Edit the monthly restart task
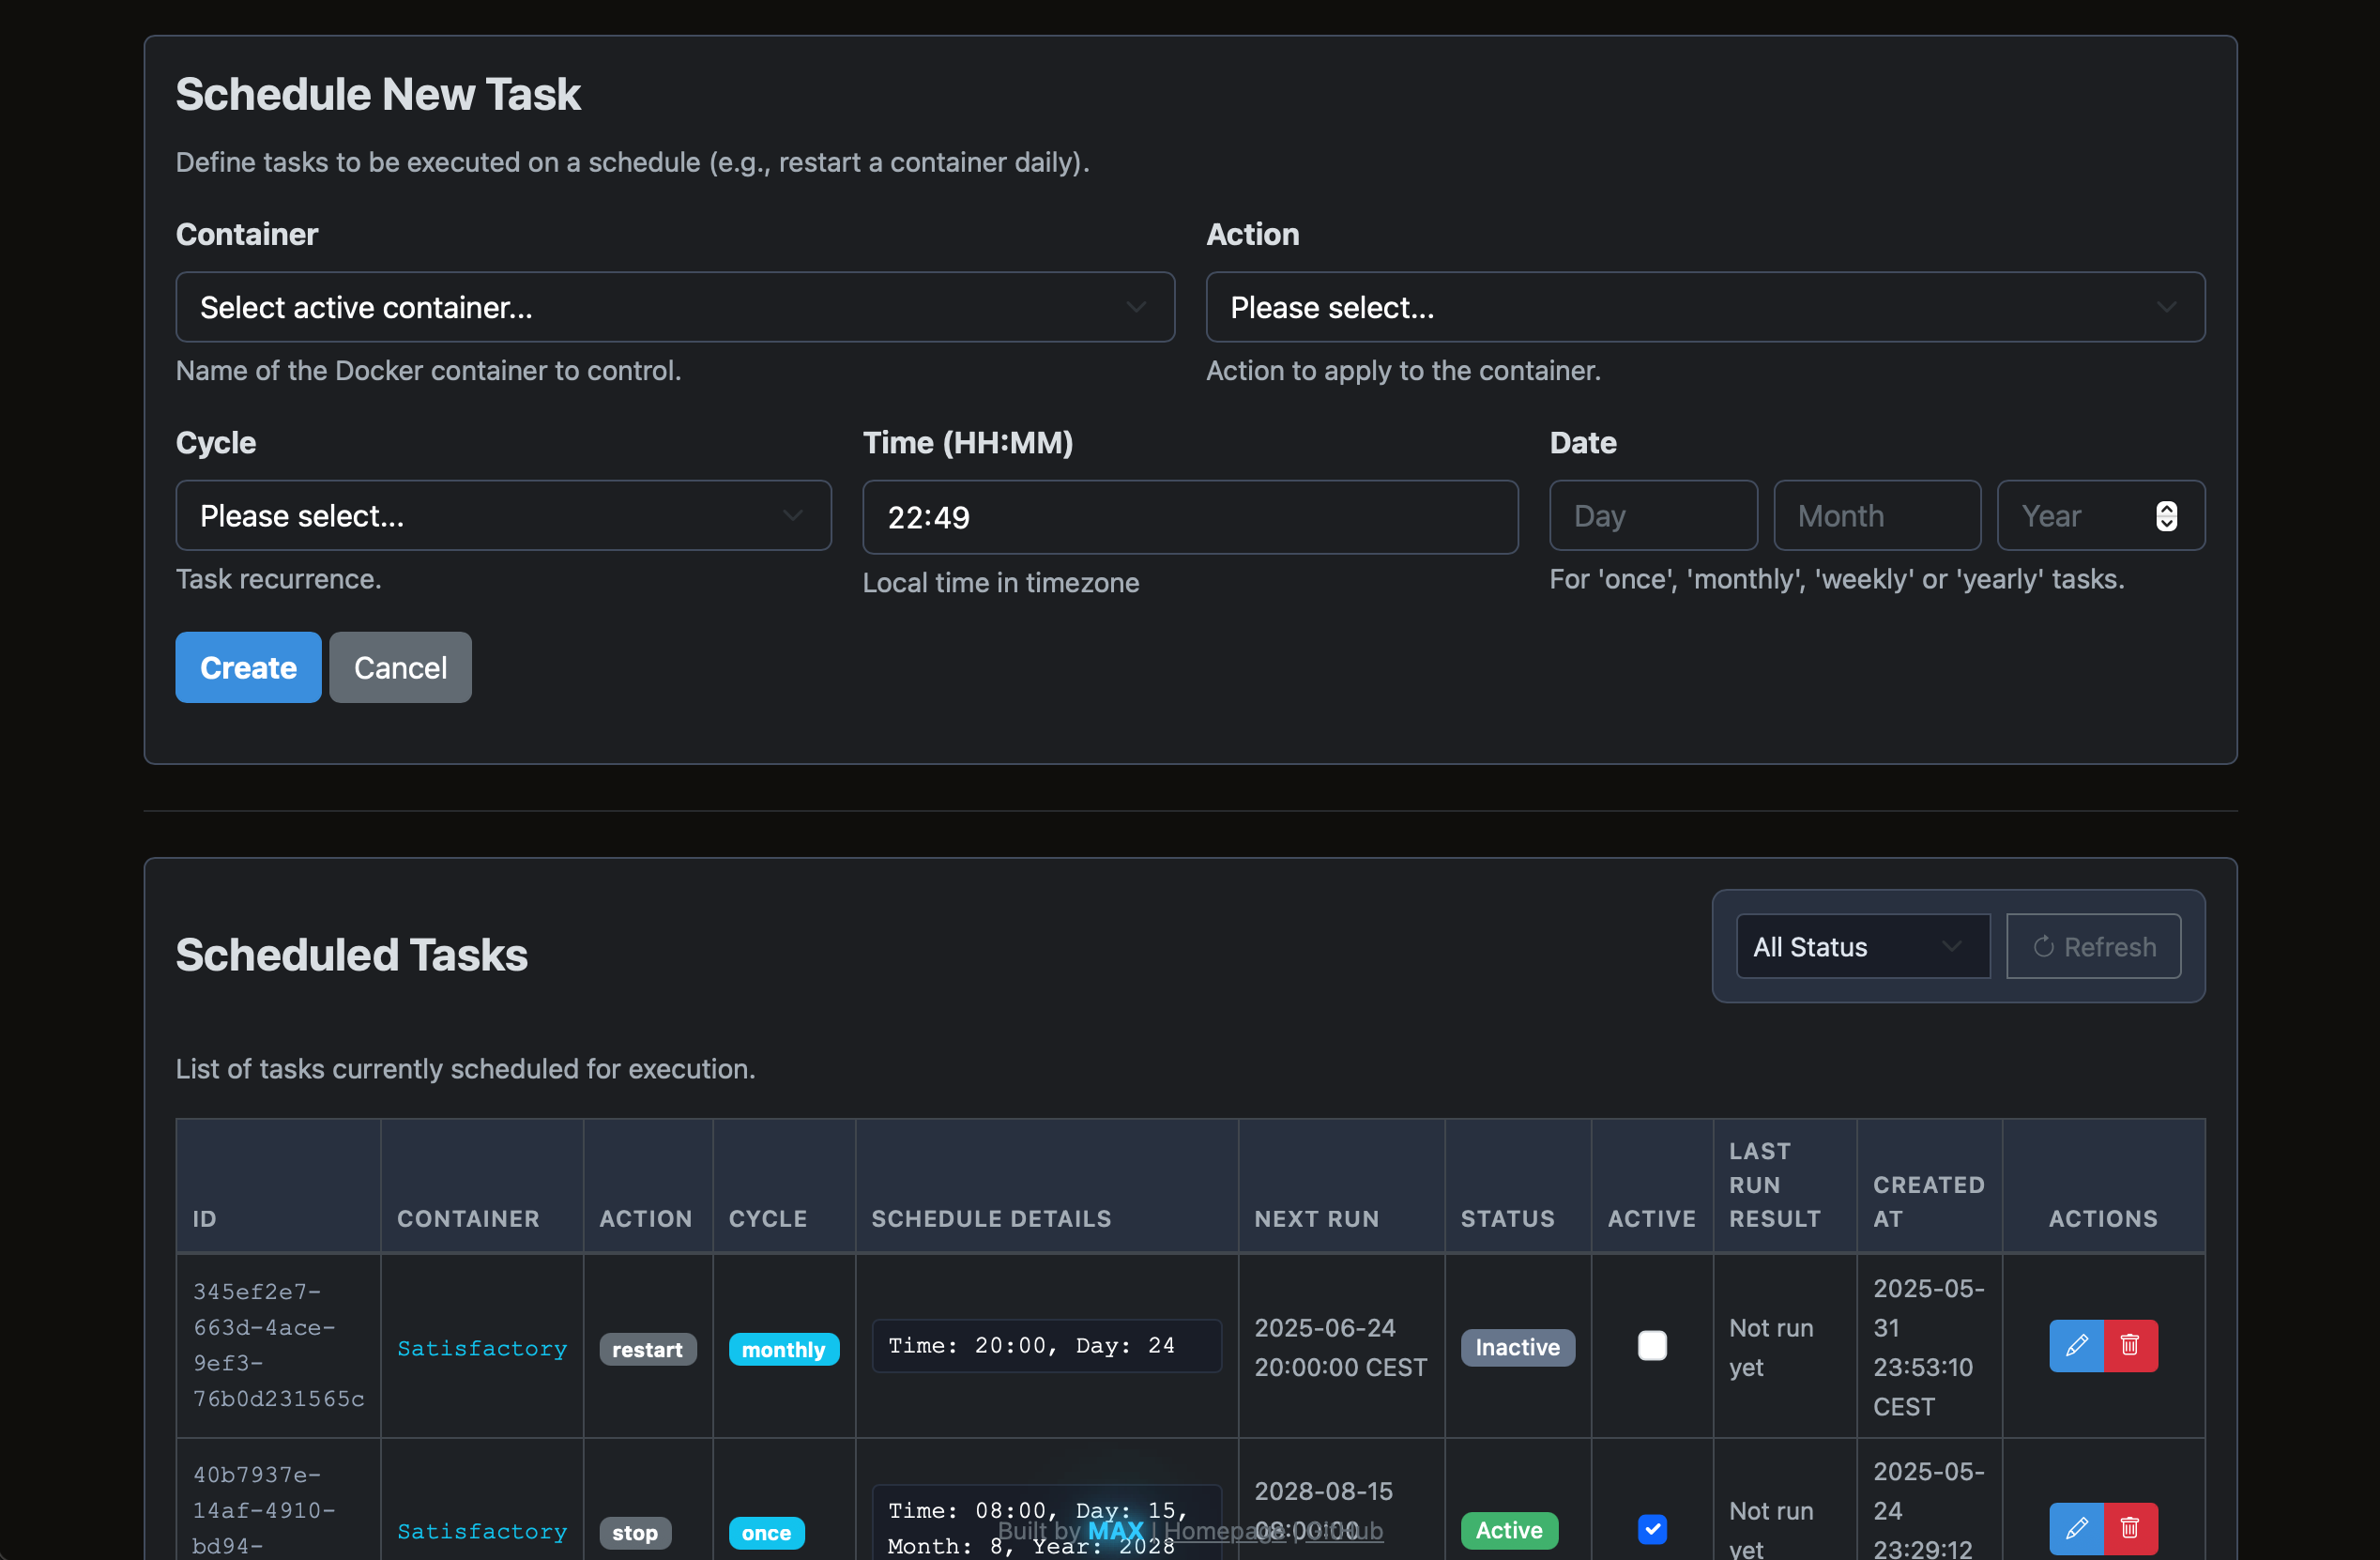 [x=2076, y=1345]
